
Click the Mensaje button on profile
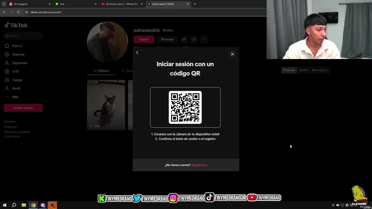click(x=167, y=39)
